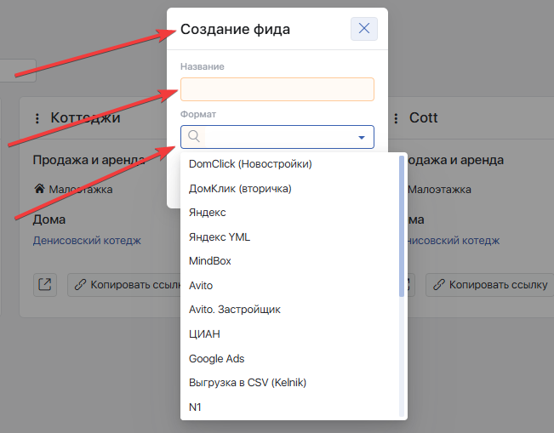The height and width of the screenshot is (433, 554).
Task: Click the Название input field
Action: click(x=277, y=89)
